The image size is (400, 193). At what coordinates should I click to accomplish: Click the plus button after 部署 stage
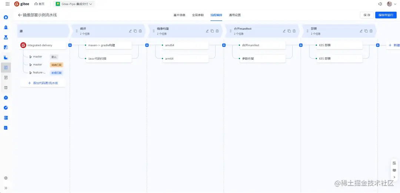click(378, 45)
